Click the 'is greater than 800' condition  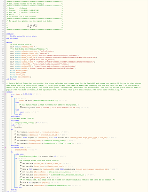38,156
